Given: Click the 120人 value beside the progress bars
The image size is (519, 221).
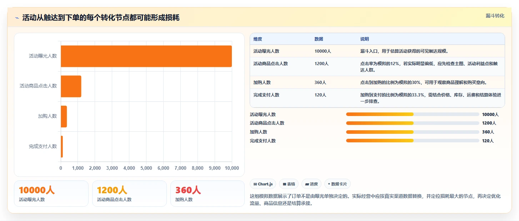Looking at the screenshot, I should (488, 141).
